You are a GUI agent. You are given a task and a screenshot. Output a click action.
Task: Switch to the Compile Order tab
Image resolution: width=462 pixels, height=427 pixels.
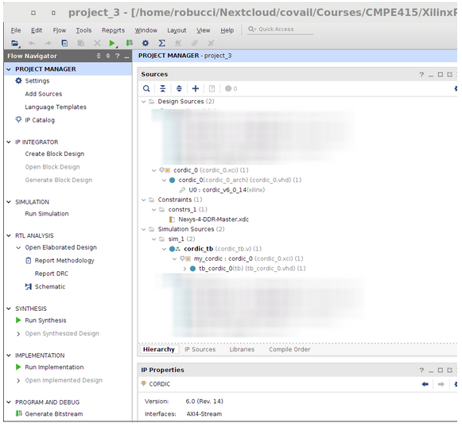tap(289, 350)
